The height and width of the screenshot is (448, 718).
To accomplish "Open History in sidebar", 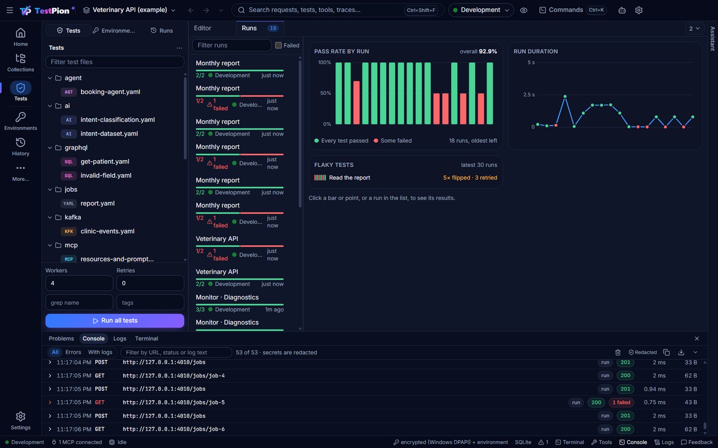I will [20, 147].
